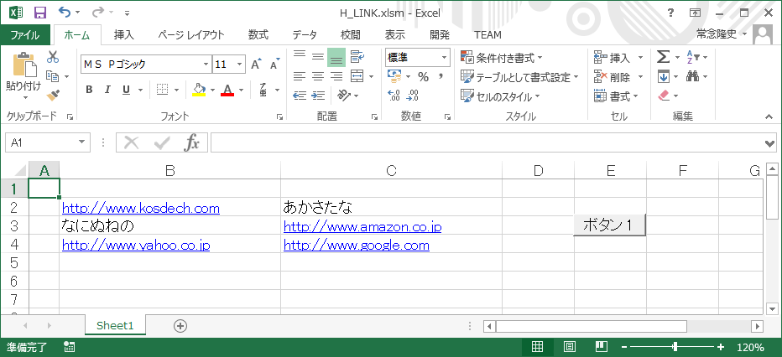Open the font name dropdown
The height and width of the screenshot is (357, 782).
[x=206, y=65]
